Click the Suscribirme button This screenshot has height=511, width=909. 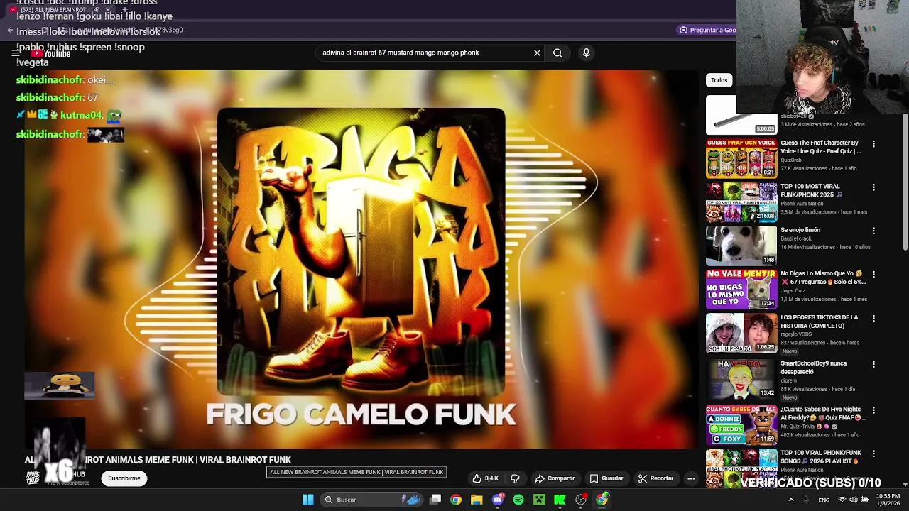click(x=124, y=478)
